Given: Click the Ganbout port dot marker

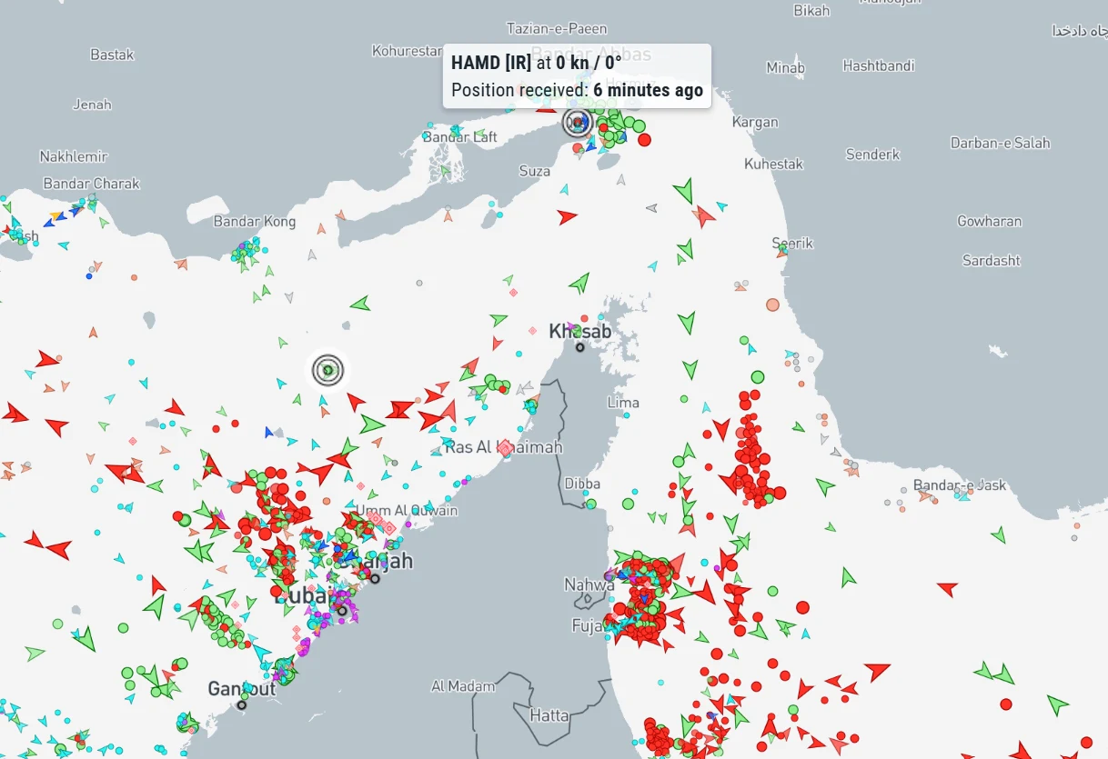Looking at the screenshot, I should 242,703.
